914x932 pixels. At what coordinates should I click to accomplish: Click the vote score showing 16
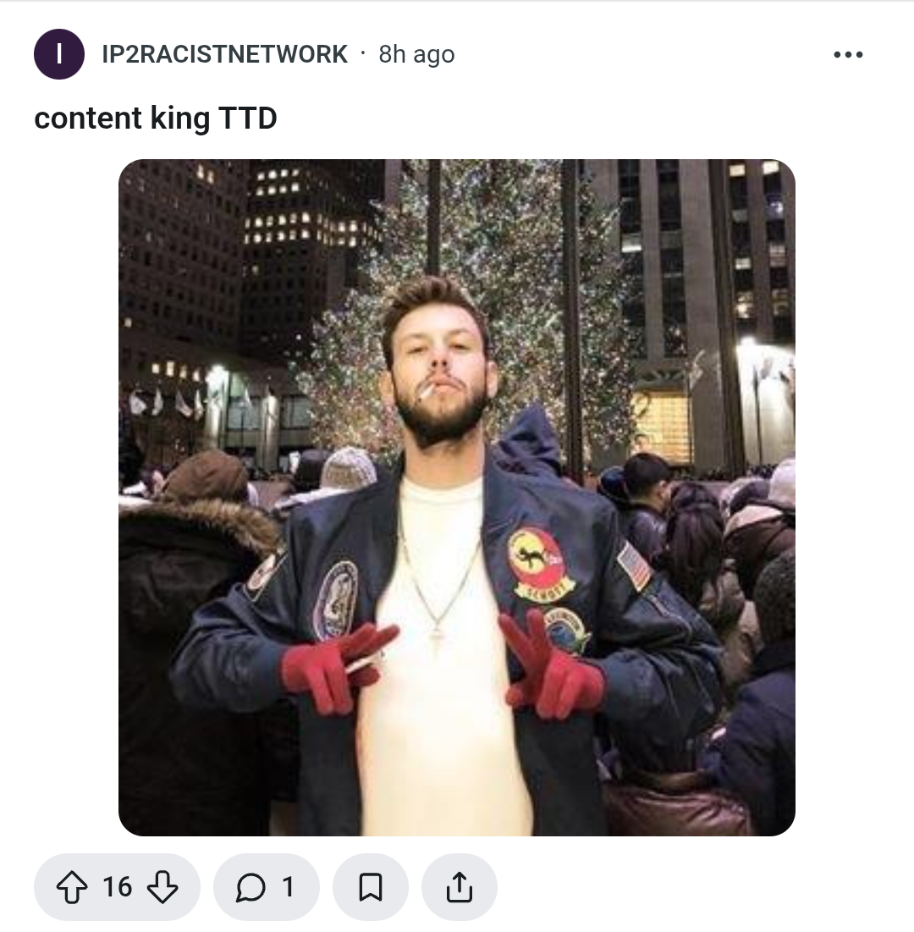pos(117,887)
